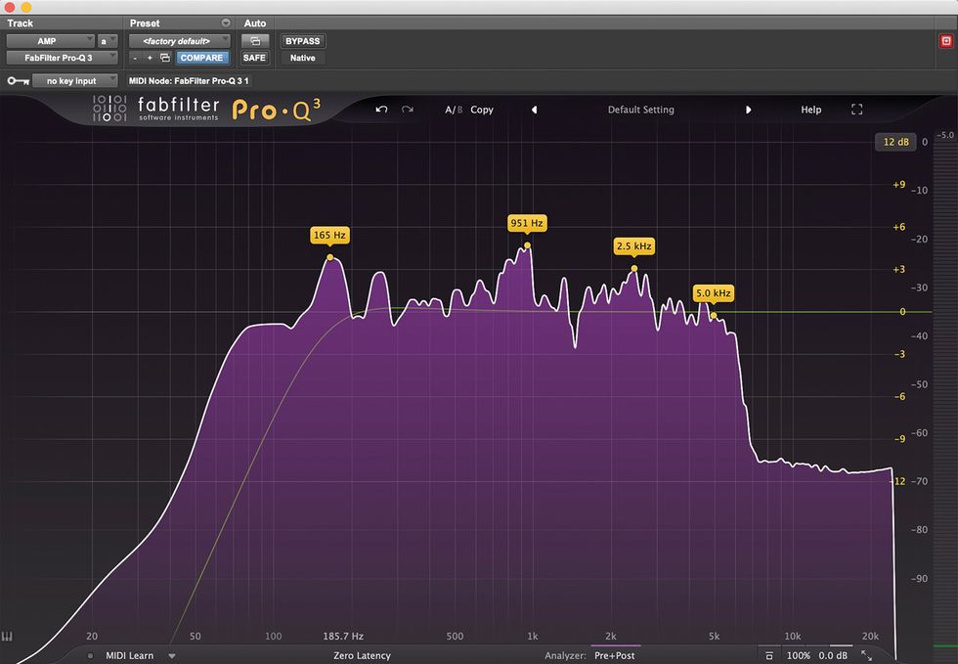Image resolution: width=958 pixels, height=664 pixels.
Task: Open the factory default preset dropdown
Action: (180, 41)
